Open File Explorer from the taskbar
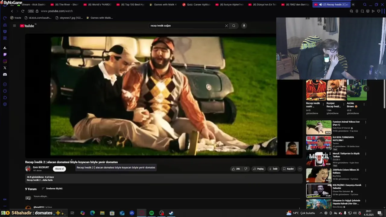The height and width of the screenshot is (217, 386). (102, 213)
